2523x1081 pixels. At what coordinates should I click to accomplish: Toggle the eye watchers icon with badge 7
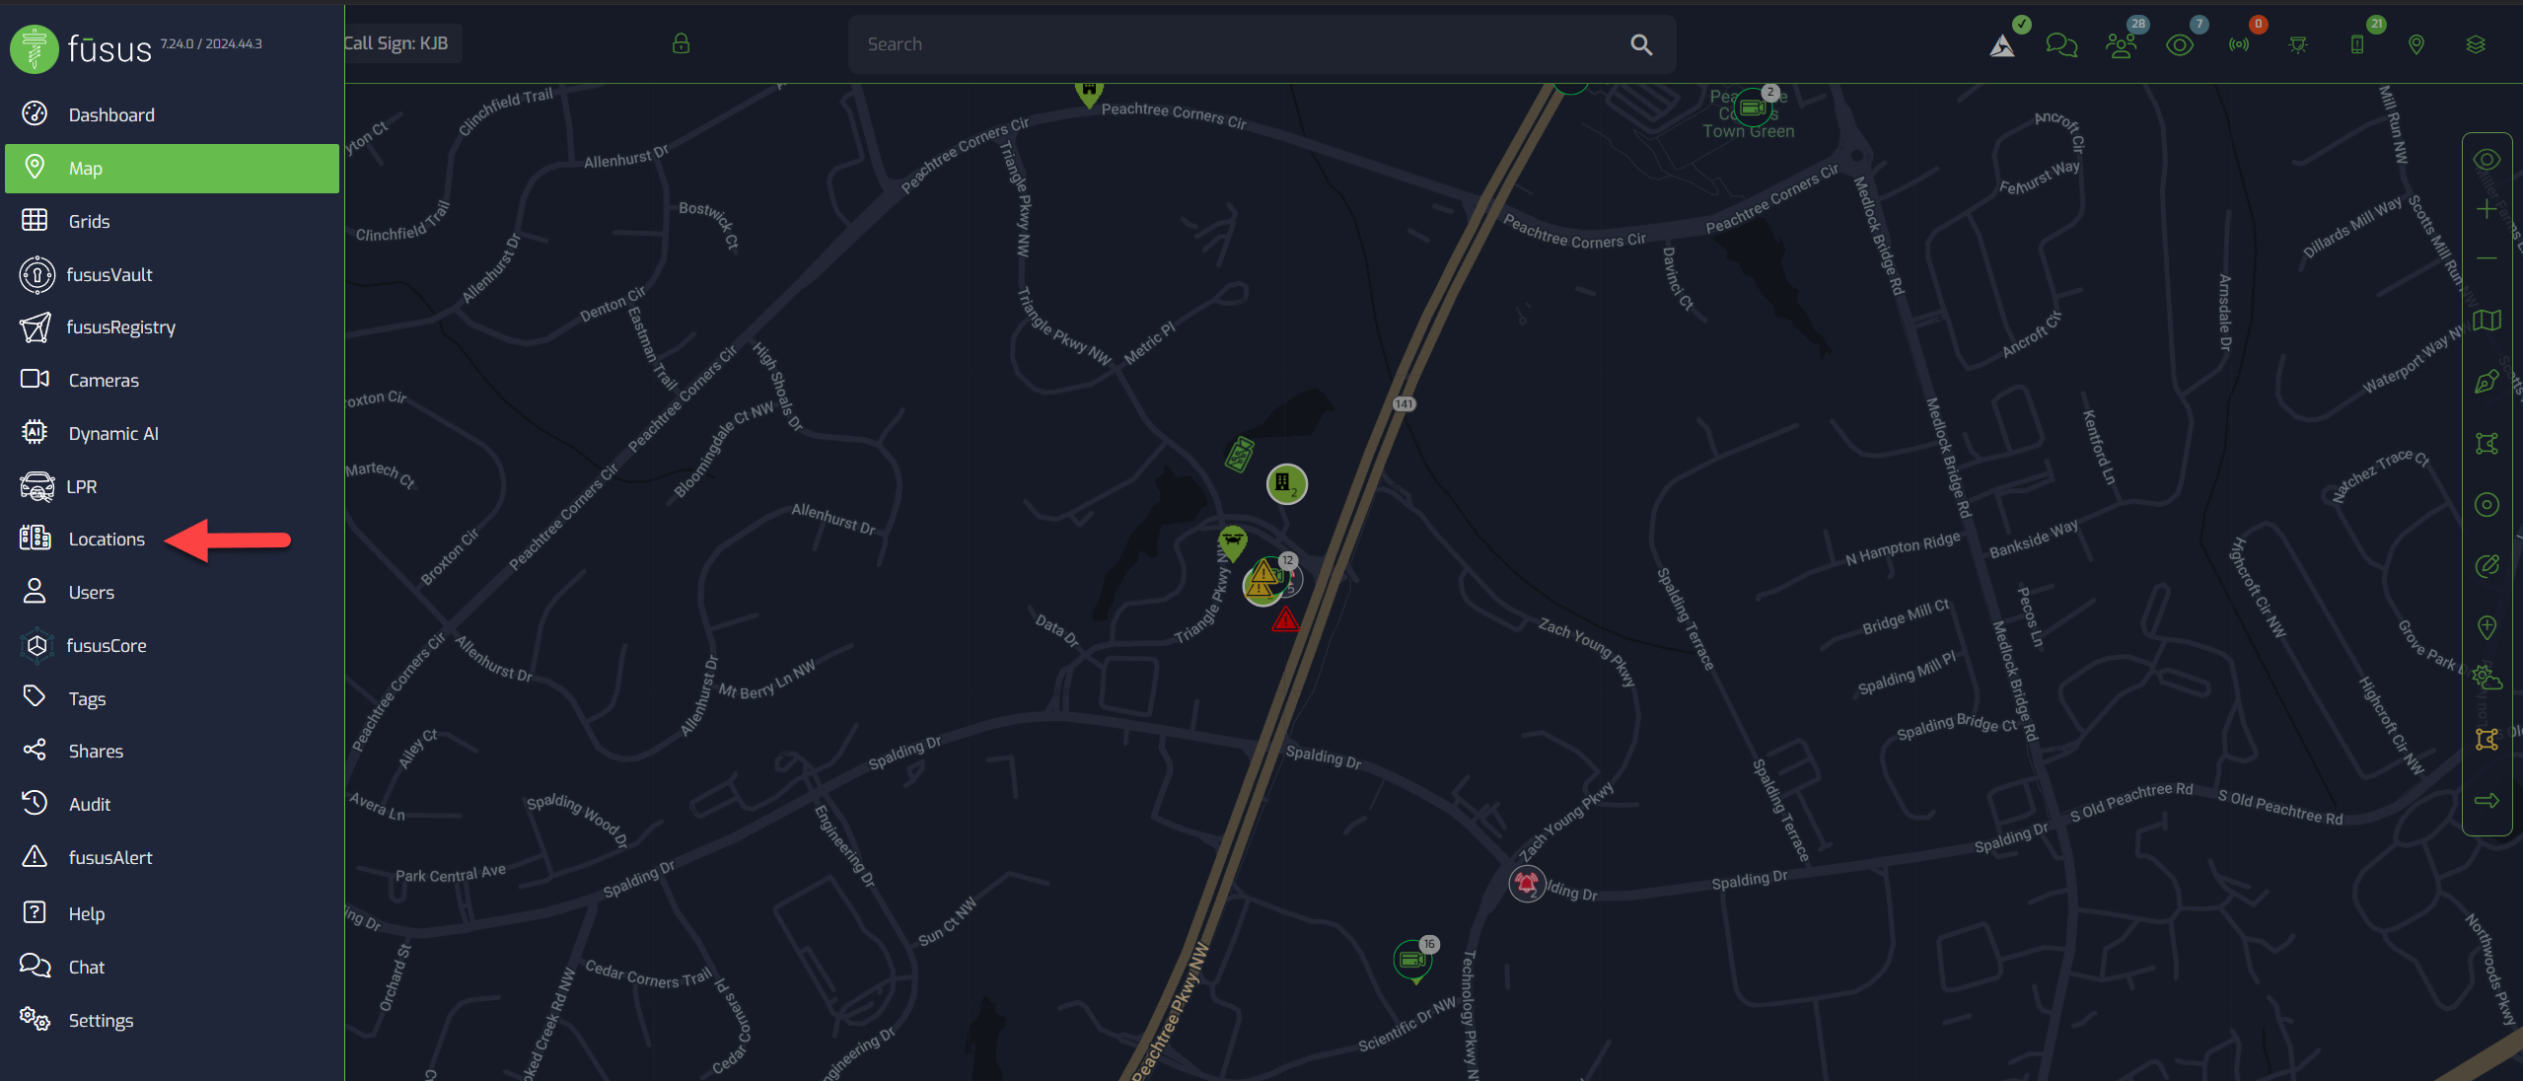tap(2180, 44)
